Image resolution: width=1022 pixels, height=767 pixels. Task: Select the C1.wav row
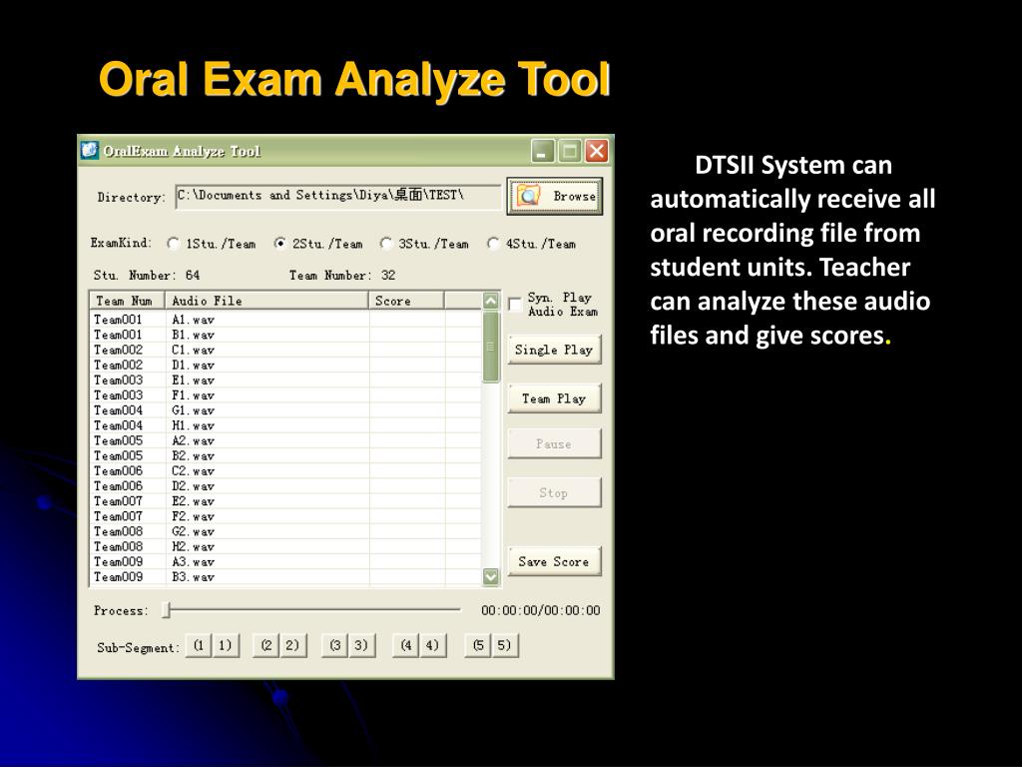(285, 350)
